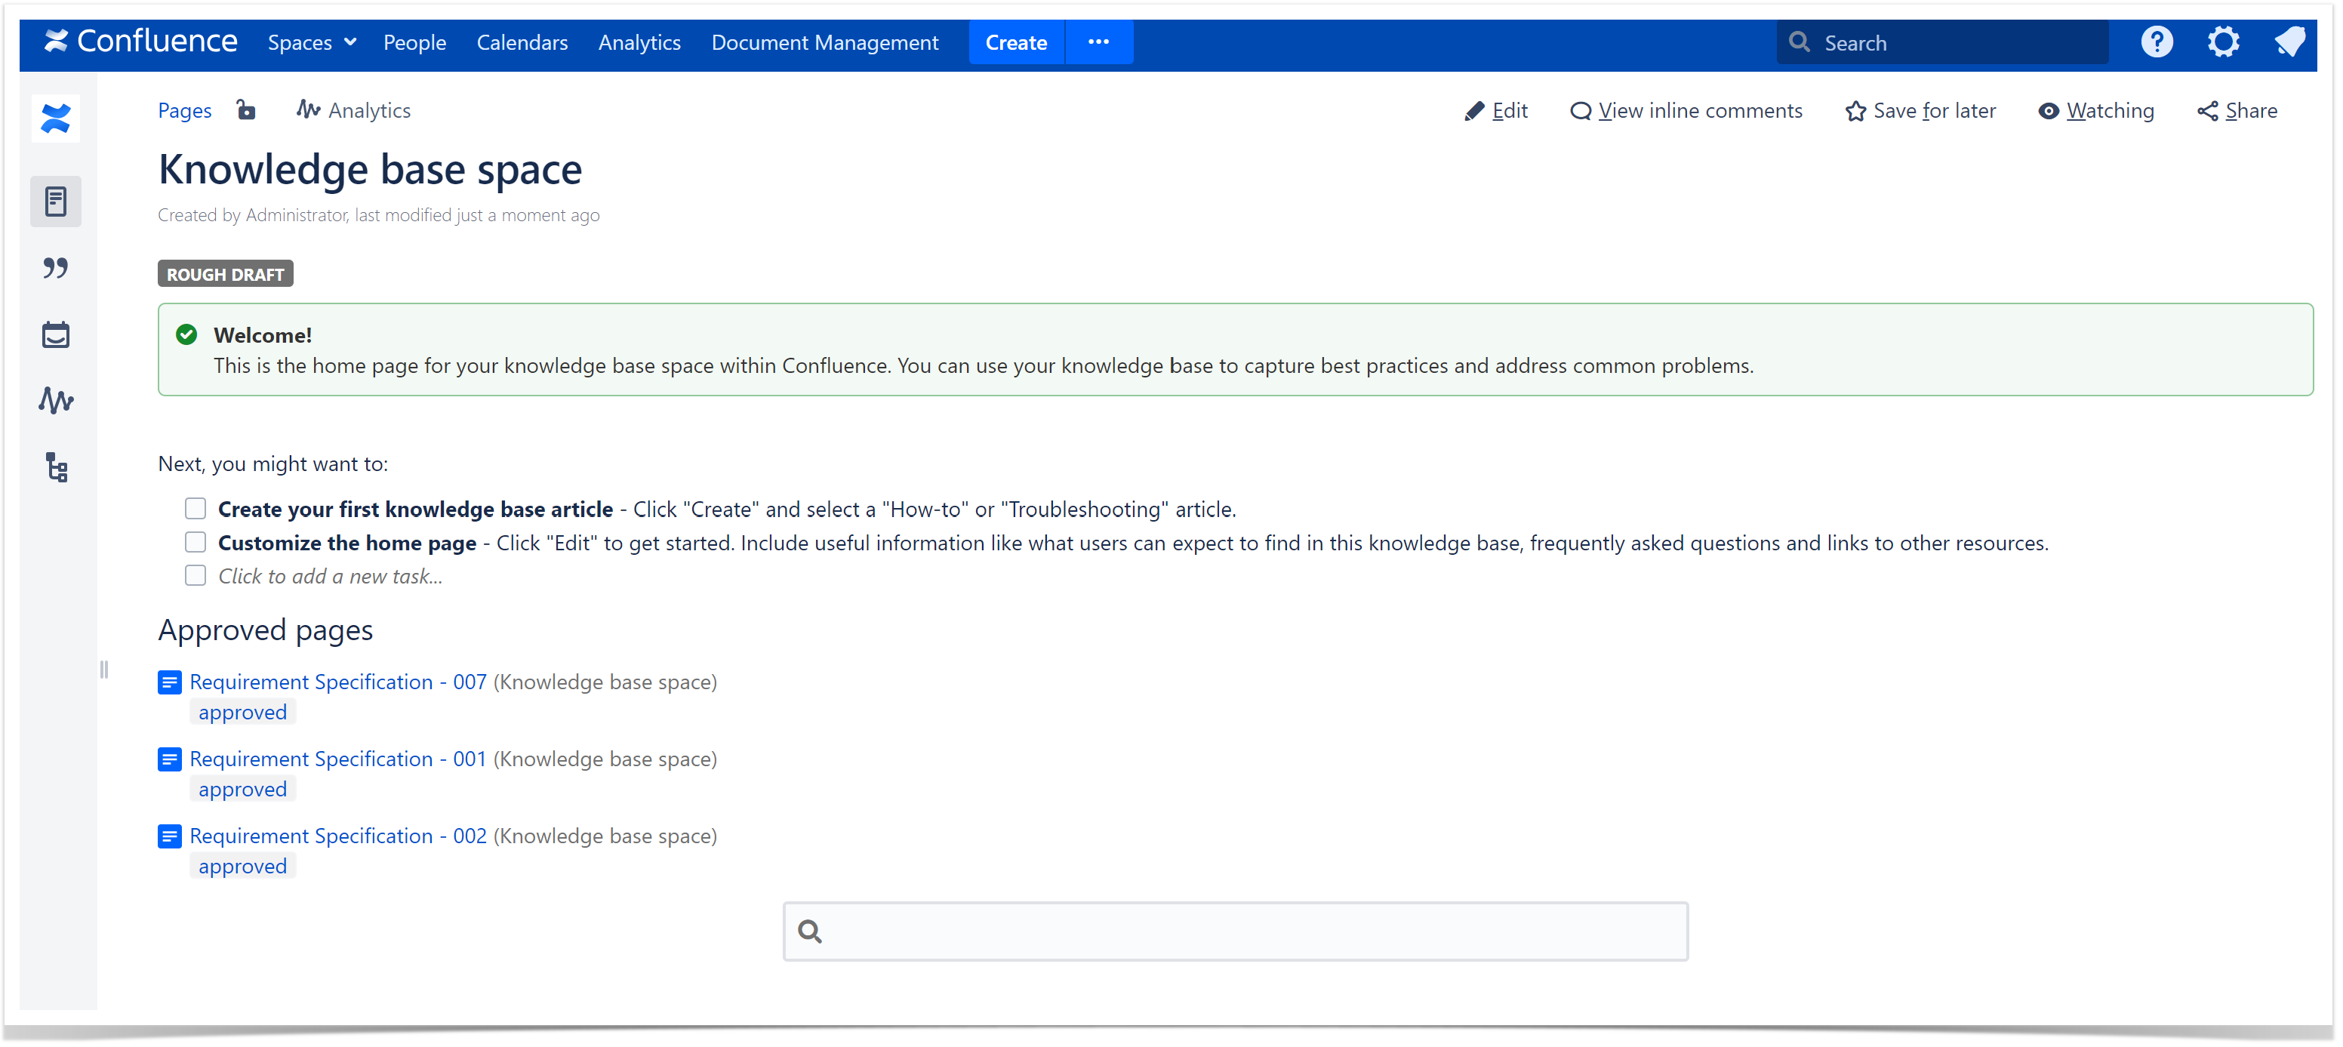The height and width of the screenshot is (1047, 2343).
Task: Click the search input field
Action: pyautogui.click(x=1236, y=931)
